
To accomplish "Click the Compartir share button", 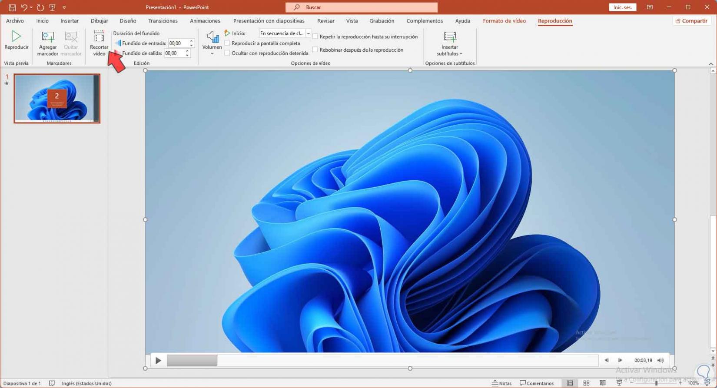I will click(691, 21).
